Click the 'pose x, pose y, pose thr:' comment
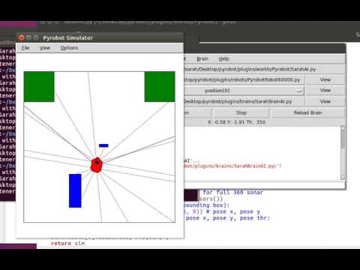Screen dimensions: 360x270 (x=228, y=218)
